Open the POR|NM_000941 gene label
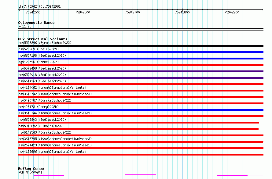 pos(30,172)
